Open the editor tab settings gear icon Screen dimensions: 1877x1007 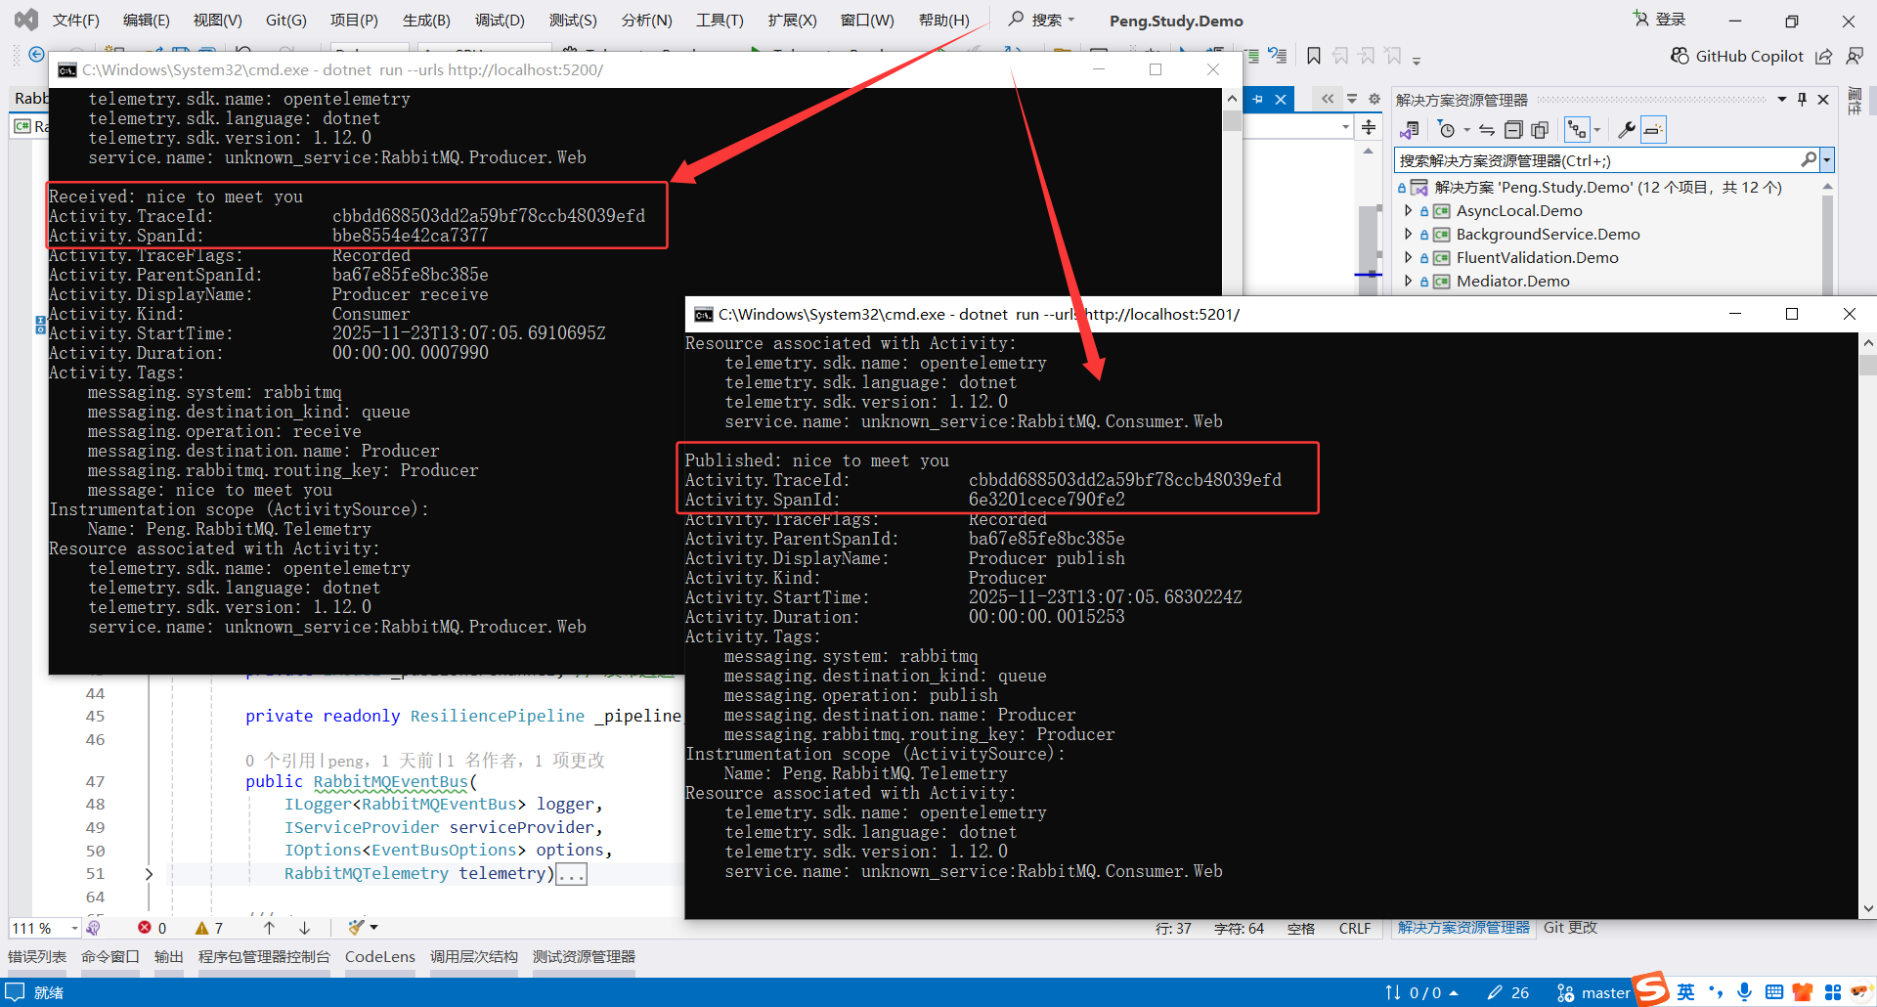(1375, 99)
